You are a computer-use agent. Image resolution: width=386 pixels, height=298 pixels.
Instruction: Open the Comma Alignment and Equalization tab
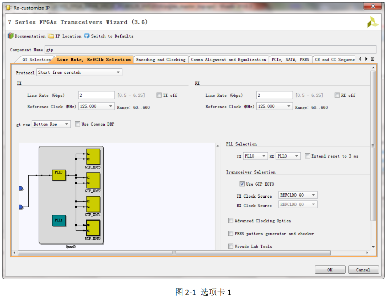point(229,60)
